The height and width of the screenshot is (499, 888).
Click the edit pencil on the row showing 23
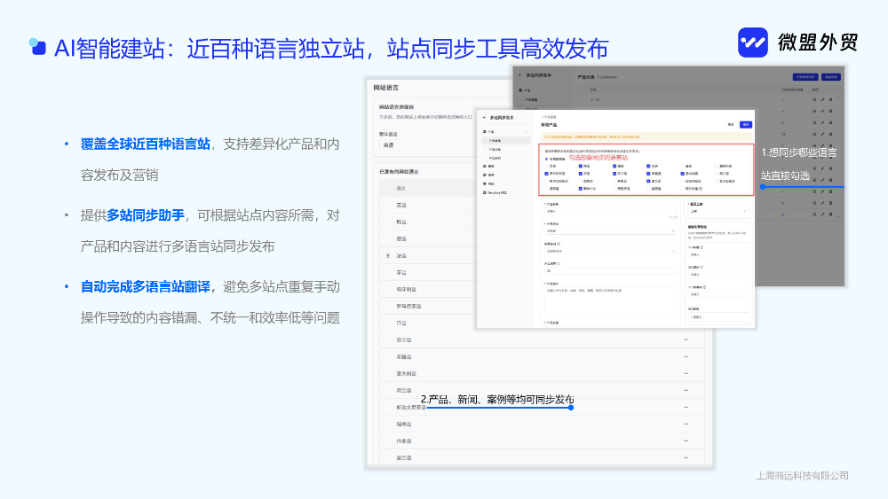click(x=822, y=134)
